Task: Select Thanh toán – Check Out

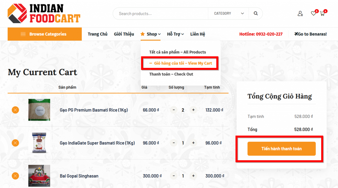Action: point(171,74)
